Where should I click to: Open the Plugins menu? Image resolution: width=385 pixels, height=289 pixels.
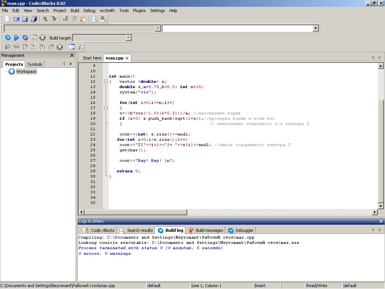(x=139, y=11)
